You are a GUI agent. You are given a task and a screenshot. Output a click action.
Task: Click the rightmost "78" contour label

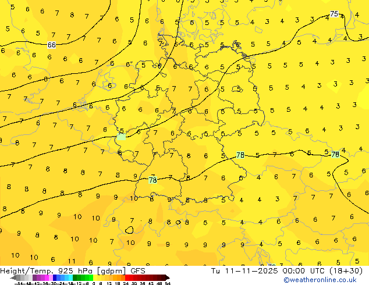pos(335,155)
